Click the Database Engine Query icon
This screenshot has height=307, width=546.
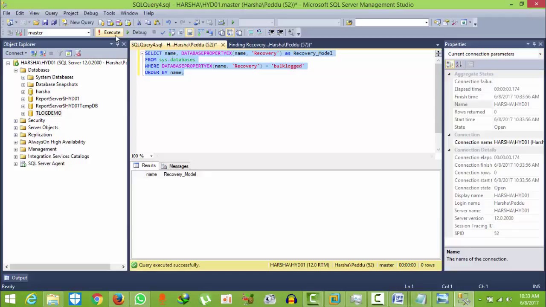click(101, 22)
